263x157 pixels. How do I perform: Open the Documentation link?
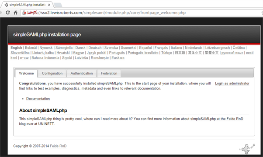[38, 99]
